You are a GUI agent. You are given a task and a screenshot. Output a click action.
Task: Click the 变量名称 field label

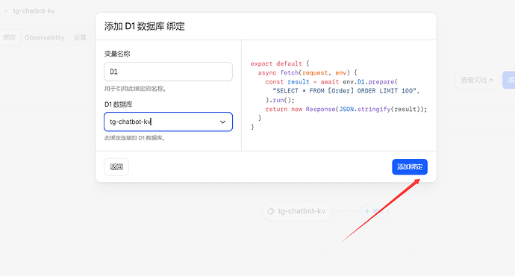pyautogui.click(x=117, y=54)
